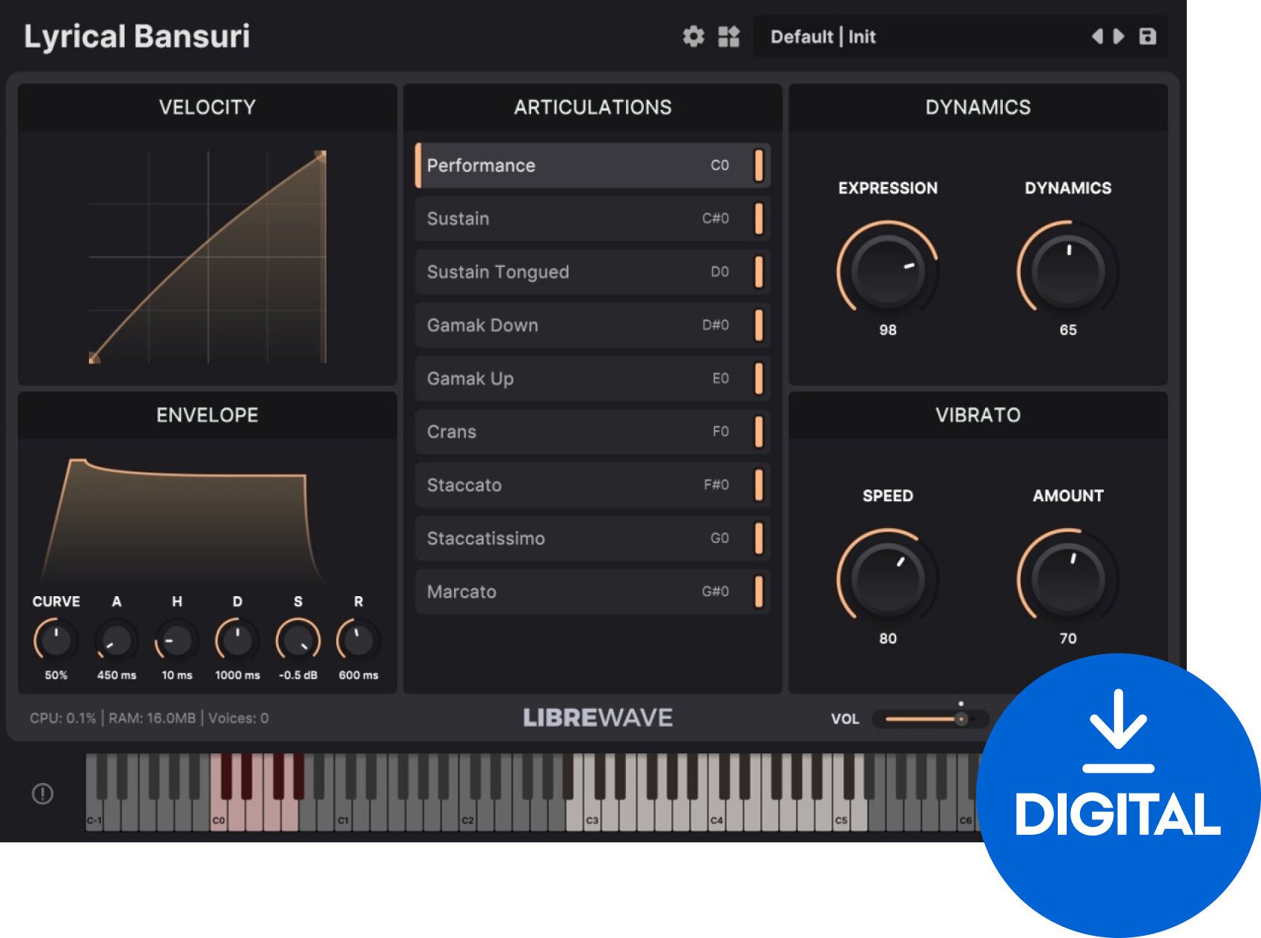Click the velocity curve bottom-left node

click(x=94, y=358)
